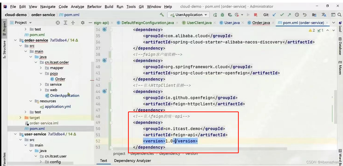Click the gutter icon on line 39
This screenshot has width=343, height=166.
pos(105,61)
